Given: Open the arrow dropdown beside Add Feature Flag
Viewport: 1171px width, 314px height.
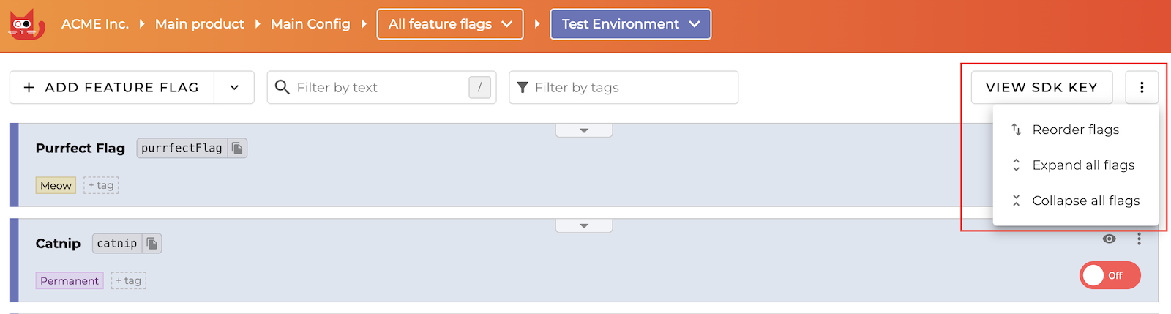Looking at the screenshot, I should [234, 88].
